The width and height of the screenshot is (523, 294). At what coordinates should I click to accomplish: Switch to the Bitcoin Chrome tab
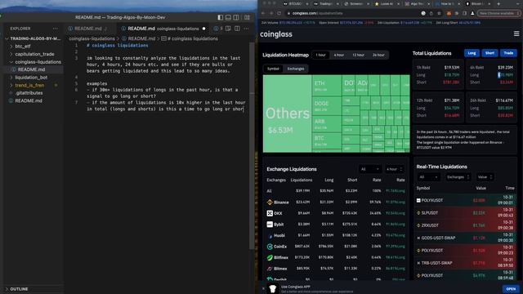click(x=479, y=3)
